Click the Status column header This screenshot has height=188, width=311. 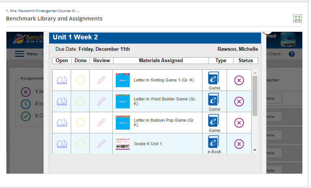[245, 60]
